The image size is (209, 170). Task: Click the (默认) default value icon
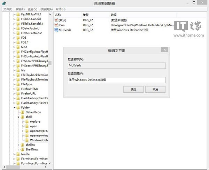point(57,20)
